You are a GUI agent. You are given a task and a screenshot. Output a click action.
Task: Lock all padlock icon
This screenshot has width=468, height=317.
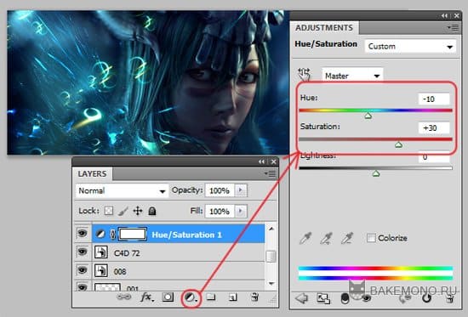click(152, 211)
